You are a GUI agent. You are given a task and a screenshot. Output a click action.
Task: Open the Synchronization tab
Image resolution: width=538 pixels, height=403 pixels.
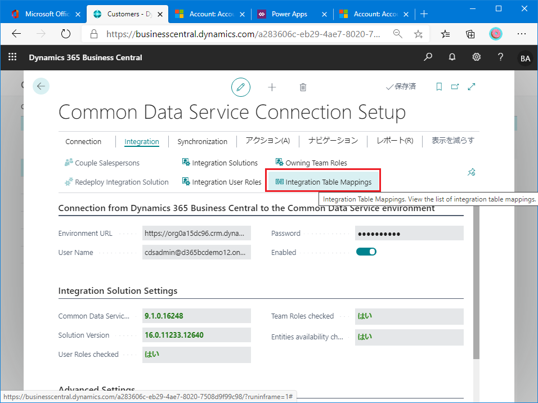pyautogui.click(x=202, y=141)
